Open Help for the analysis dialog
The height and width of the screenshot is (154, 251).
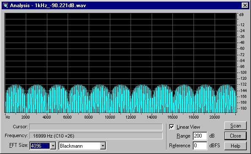pos(235,146)
